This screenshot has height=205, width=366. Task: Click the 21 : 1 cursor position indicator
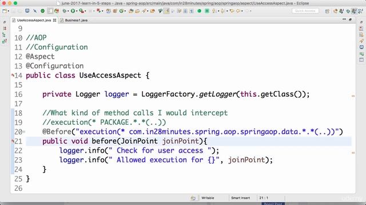[264, 198]
